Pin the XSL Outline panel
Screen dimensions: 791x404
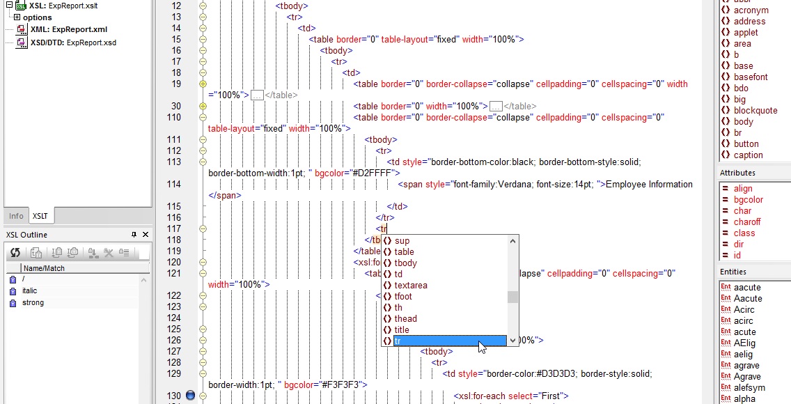(134, 235)
